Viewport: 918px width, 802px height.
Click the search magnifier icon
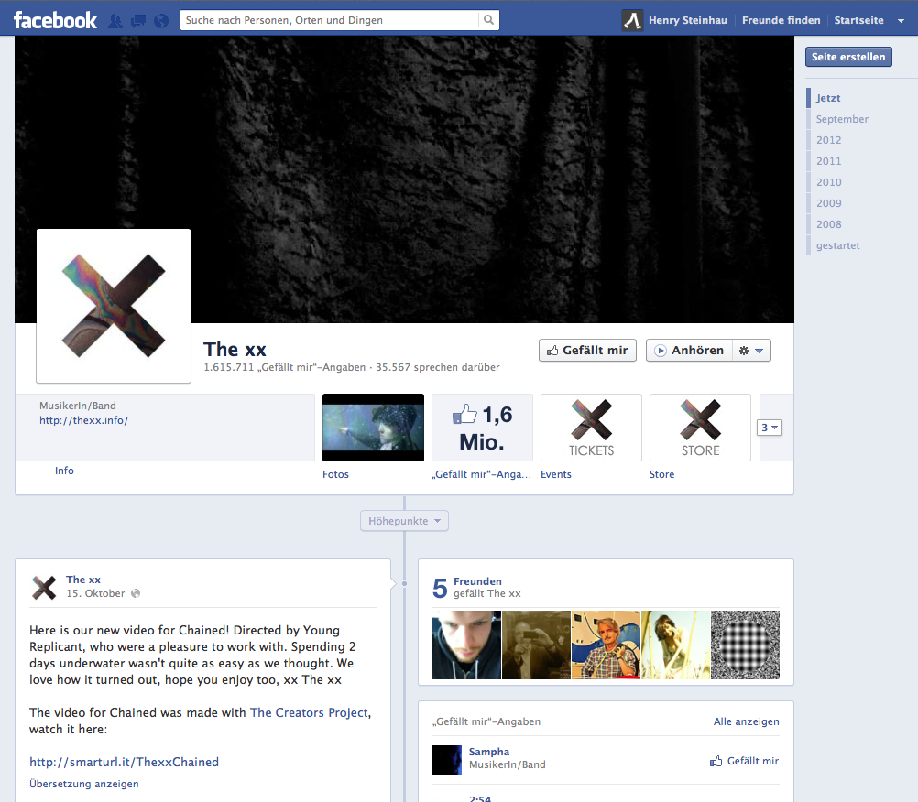tap(488, 20)
